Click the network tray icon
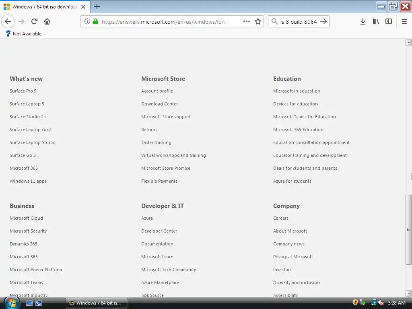Image resolution: width=412 pixels, height=309 pixels. pos(373,303)
